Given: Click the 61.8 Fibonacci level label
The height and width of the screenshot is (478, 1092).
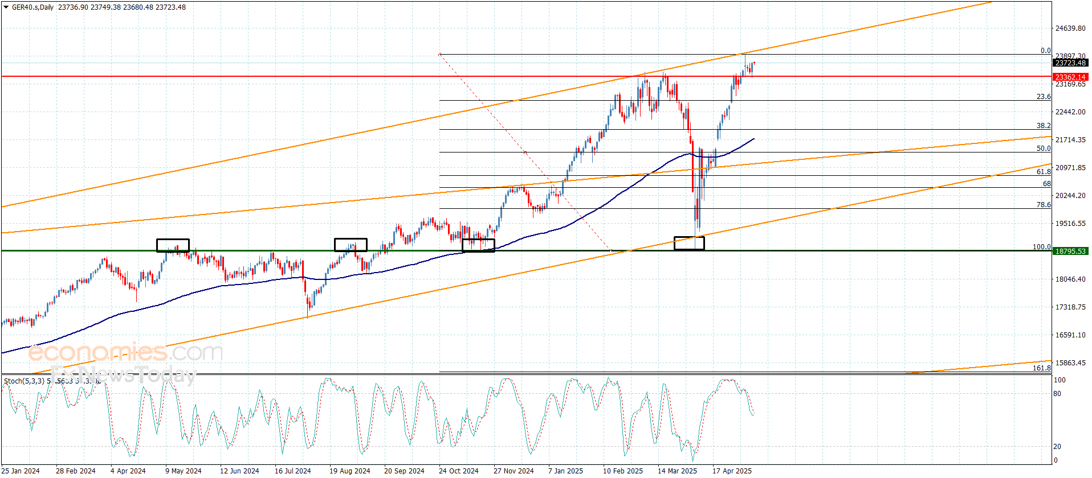Looking at the screenshot, I should point(1043,172).
